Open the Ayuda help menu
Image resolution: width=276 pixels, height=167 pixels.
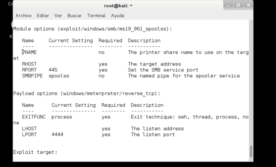(117, 16)
